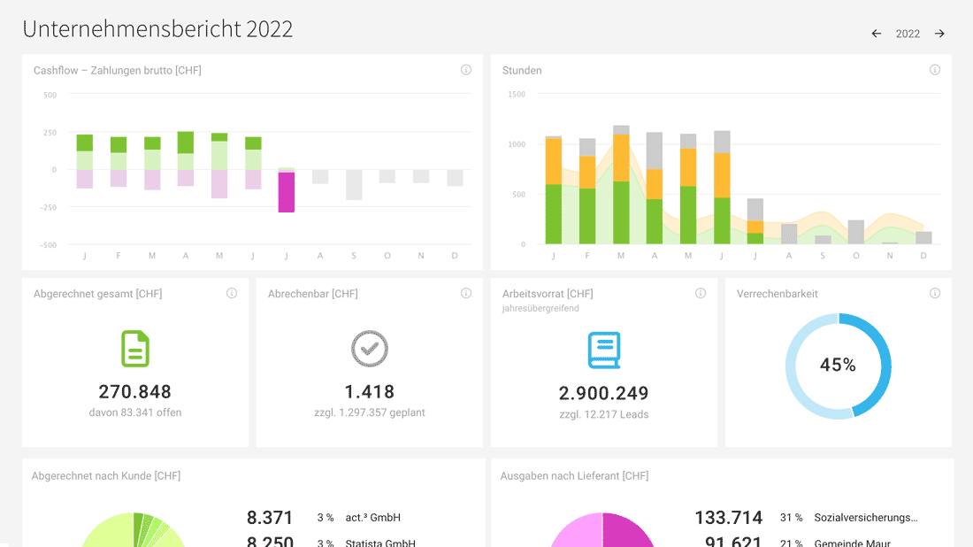Click the 45% Verrechenbarkeit donut chart
Screen dimensions: 973x547
[x=839, y=366]
